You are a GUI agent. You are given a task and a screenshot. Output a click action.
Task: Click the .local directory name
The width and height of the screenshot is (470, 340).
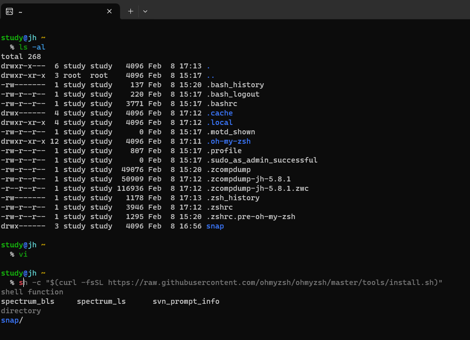click(219, 122)
